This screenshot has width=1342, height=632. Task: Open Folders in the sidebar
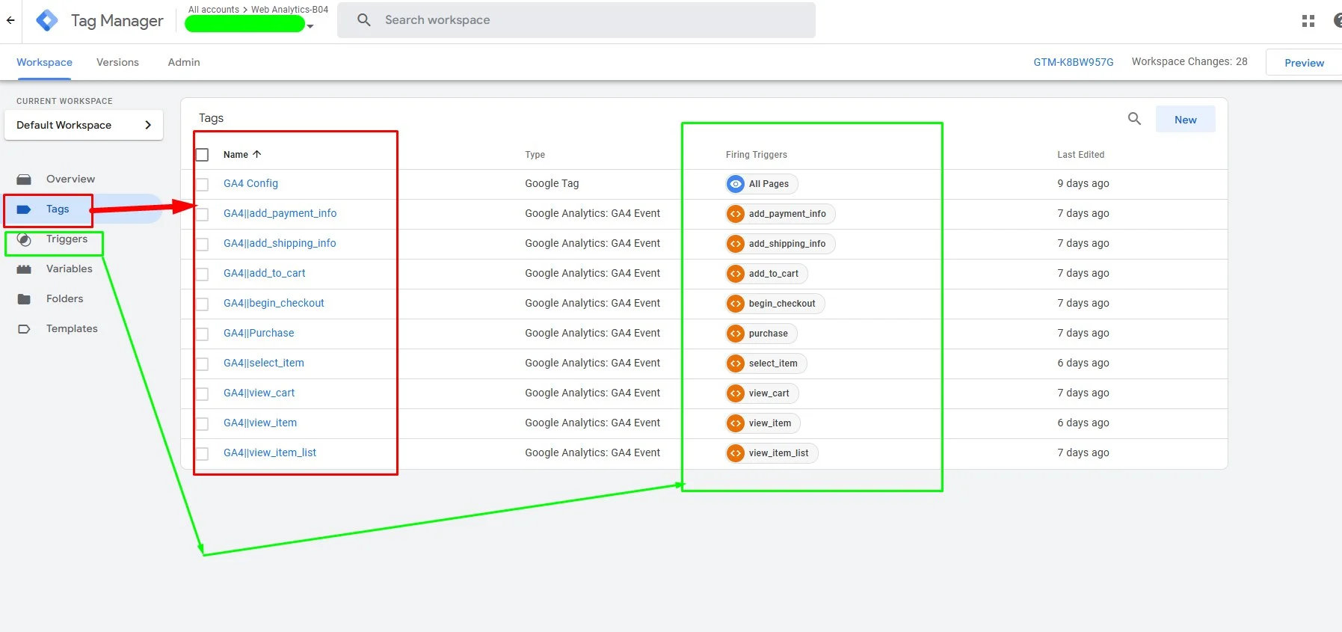tap(65, 298)
